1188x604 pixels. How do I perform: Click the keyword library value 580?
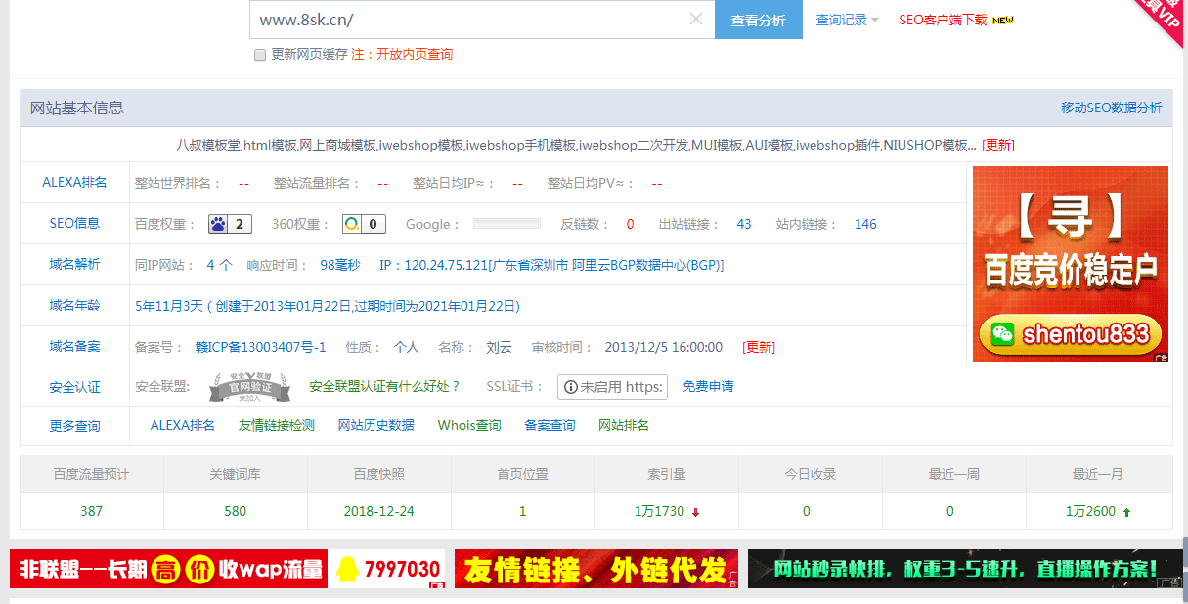point(235,511)
